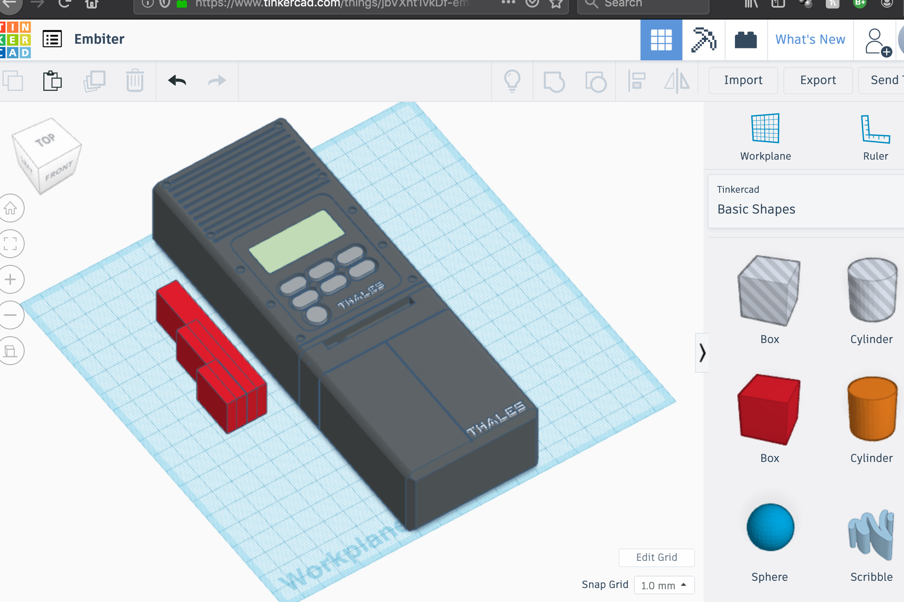Click the Align tool icon
Image resolution: width=904 pixels, height=602 pixels.
click(x=637, y=81)
